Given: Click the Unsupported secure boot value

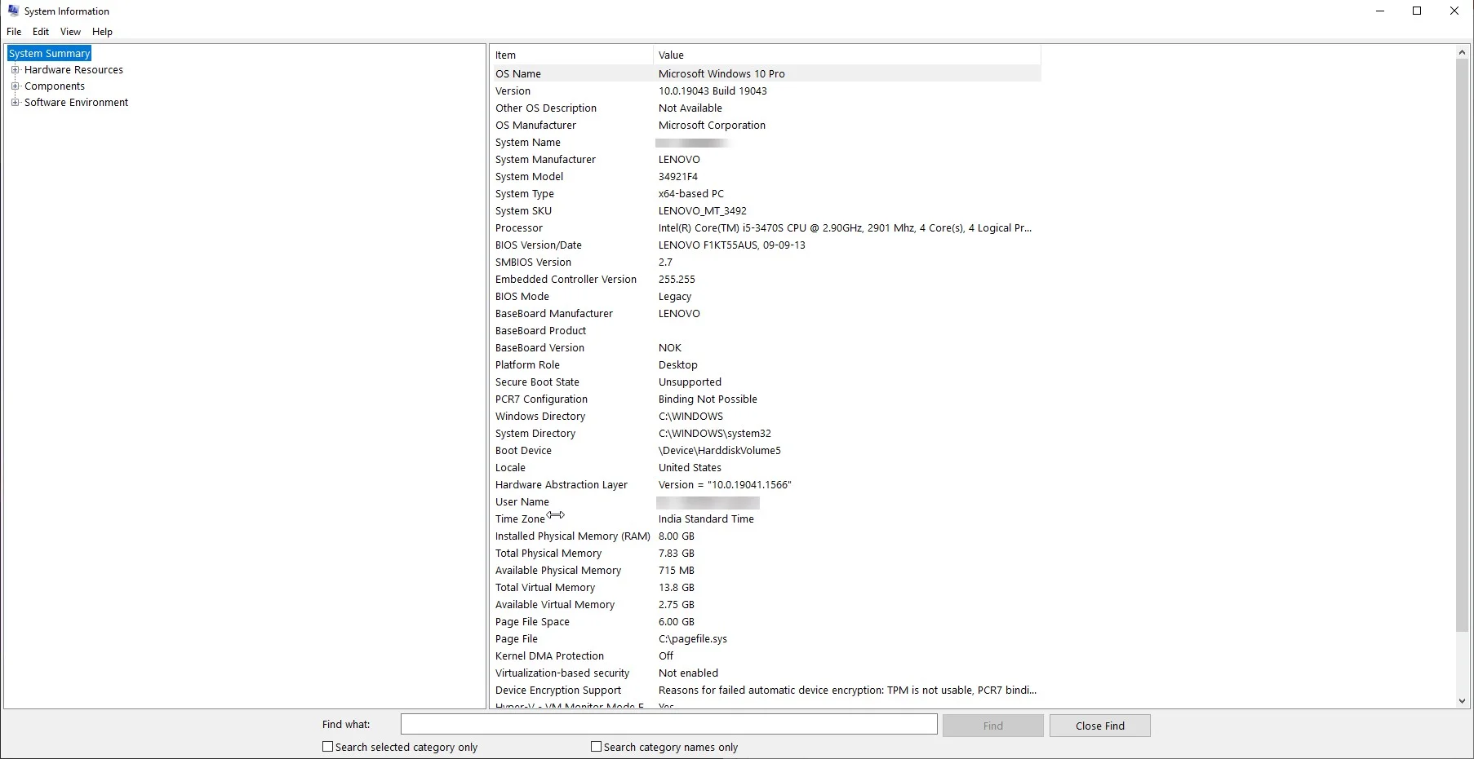Looking at the screenshot, I should pyautogui.click(x=690, y=382).
